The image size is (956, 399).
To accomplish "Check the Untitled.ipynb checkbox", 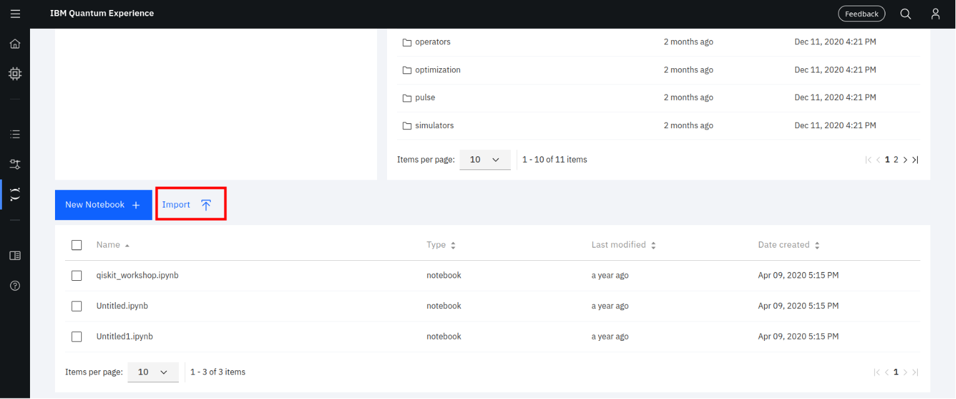I will pyautogui.click(x=77, y=306).
